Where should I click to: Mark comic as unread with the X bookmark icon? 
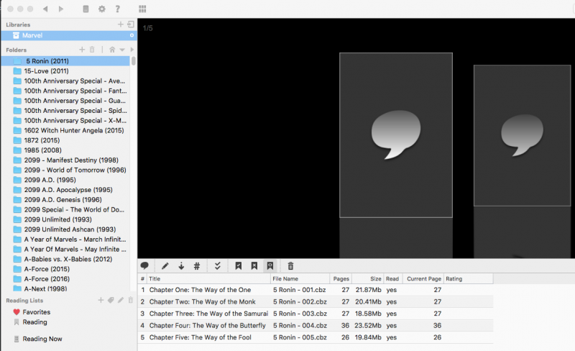tap(254, 266)
